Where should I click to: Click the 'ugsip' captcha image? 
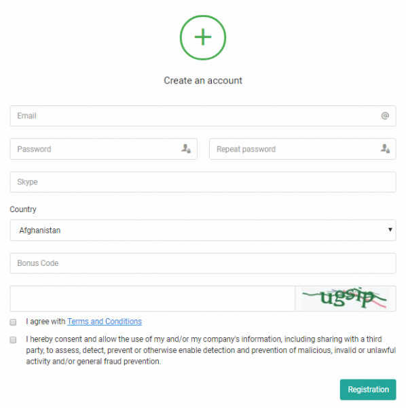(x=345, y=299)
